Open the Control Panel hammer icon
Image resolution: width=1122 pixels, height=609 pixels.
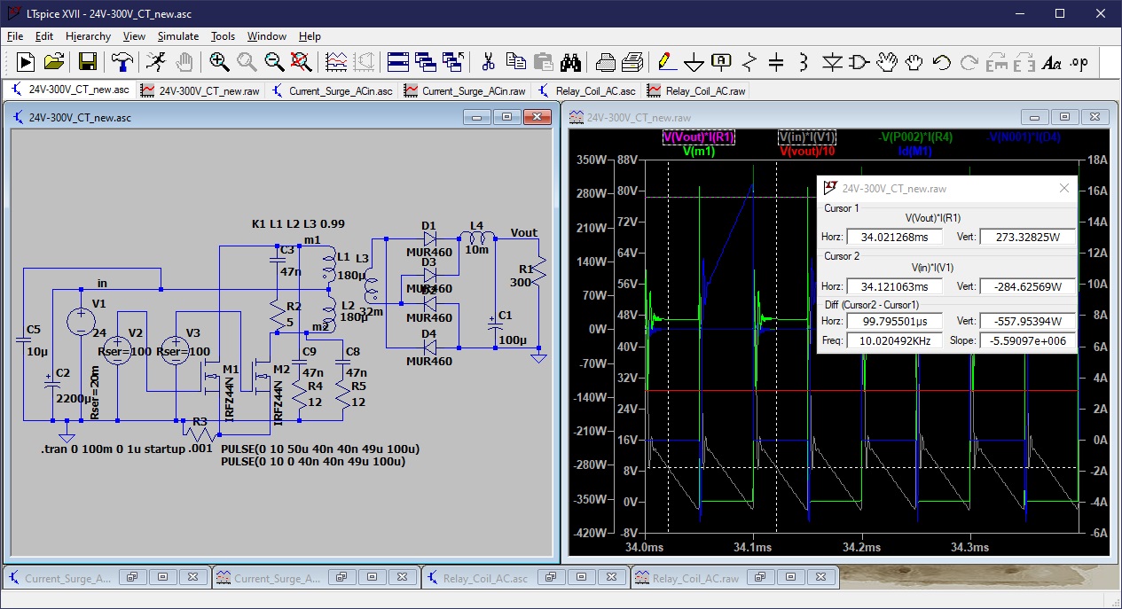click(121, 62)
